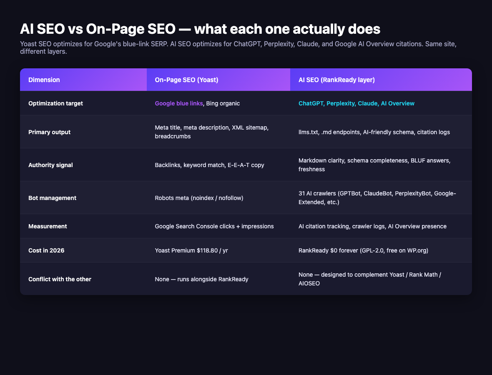Click the 'None — designed to complement Yoast' cell

[381, 279]
